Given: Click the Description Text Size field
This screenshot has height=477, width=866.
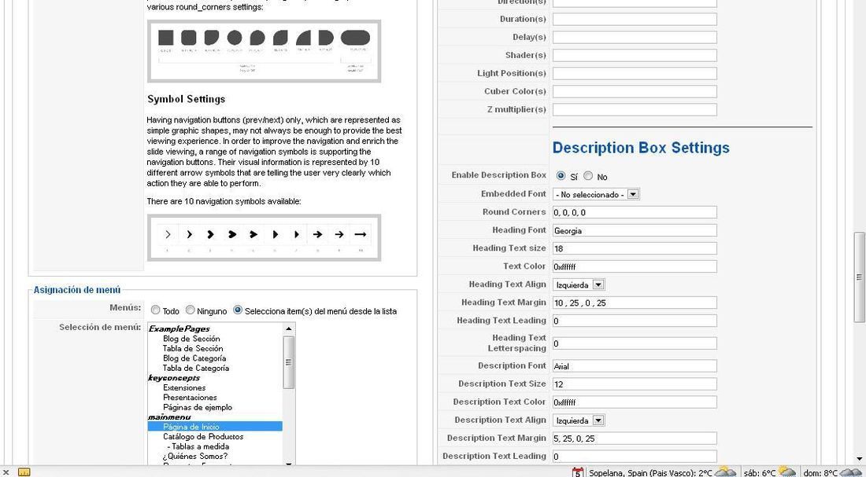Looking at the screenshot, I should [x=635, y=384].
